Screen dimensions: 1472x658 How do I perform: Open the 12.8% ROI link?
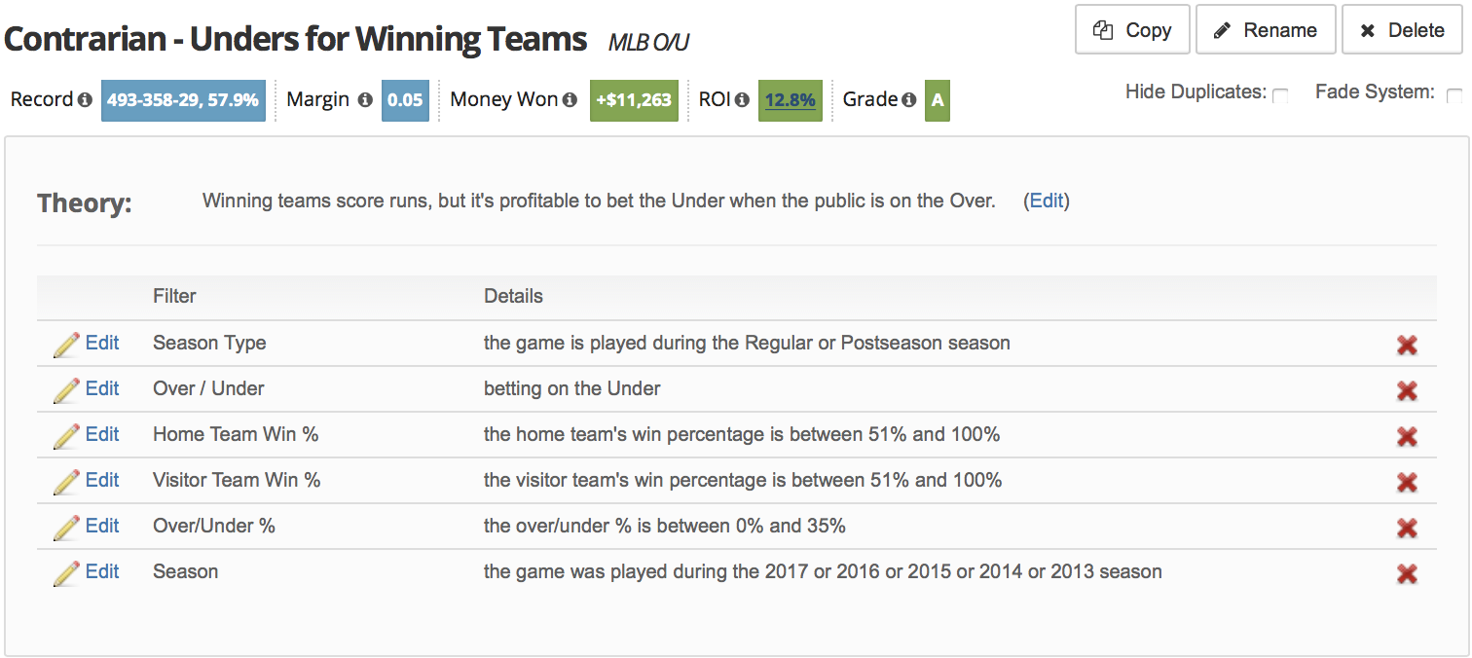(x=791, y=100)
